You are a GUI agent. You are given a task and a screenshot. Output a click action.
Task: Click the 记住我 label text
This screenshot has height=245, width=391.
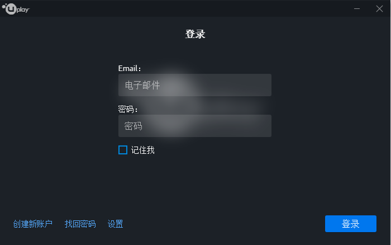143,150
